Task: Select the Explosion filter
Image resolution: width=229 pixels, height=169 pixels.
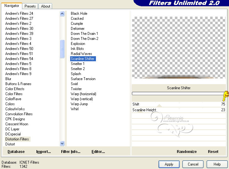Action: pos(78,44)
